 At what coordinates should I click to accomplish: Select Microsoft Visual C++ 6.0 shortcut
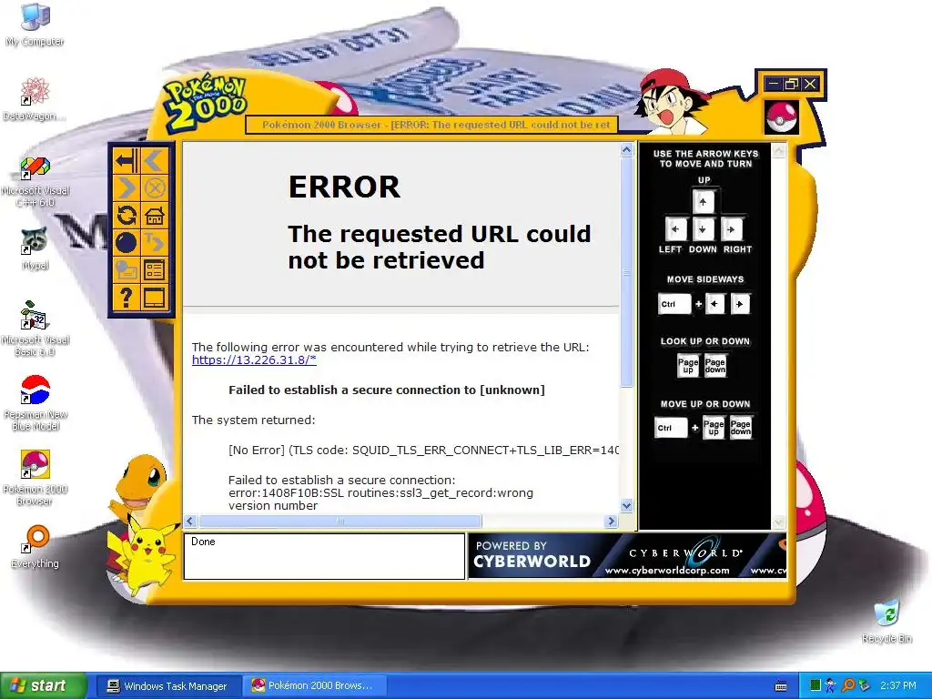click(x=35, y=181)
